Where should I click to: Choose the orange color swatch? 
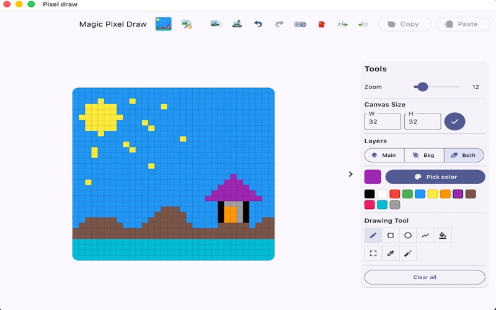coord(445,194)
